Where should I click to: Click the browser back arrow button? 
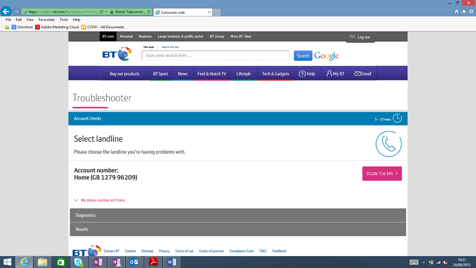6,12
